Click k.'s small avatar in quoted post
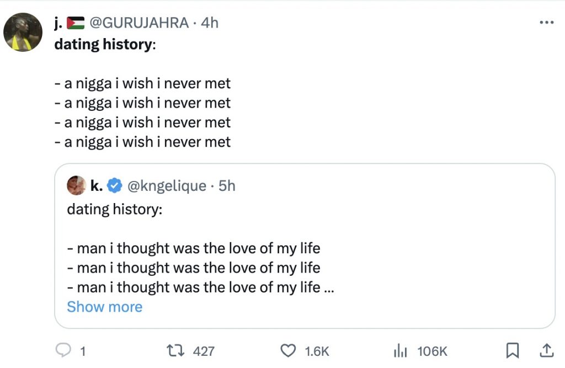The width and height of the screenshot is (565, 368). [76, 186]
